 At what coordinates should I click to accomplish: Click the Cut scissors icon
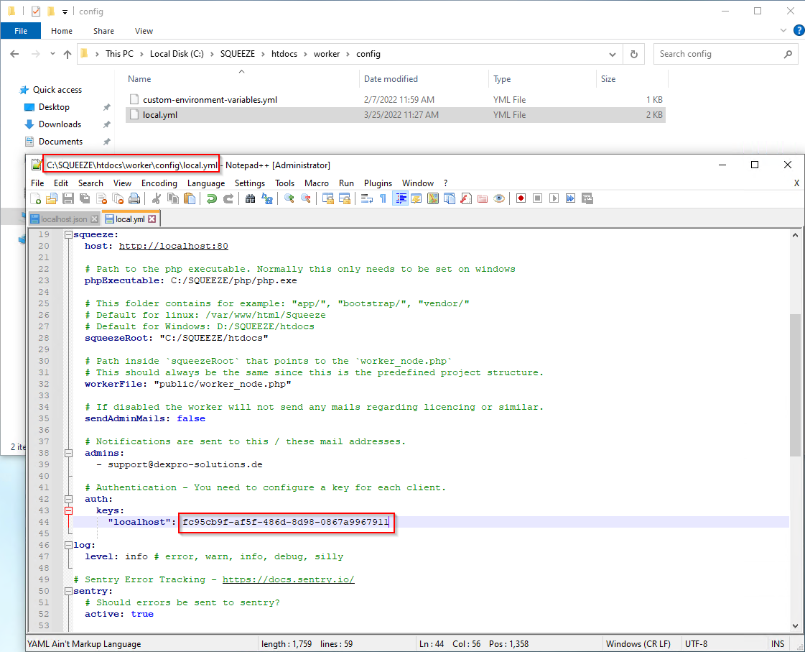coord(156,198)
